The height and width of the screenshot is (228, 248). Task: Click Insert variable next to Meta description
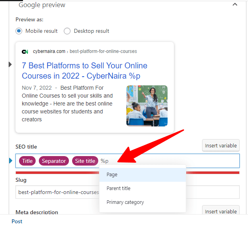tap(221, 210)
